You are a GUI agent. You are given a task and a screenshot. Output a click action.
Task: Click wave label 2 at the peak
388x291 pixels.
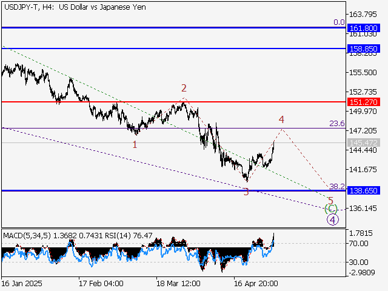point(183,89)
